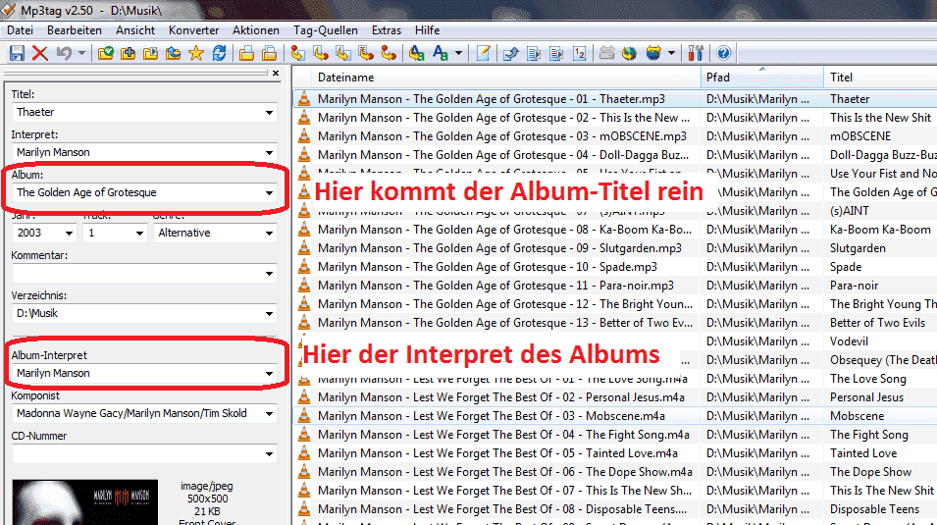
Task: Click the blue Refresh arrows icon
Action: coord(220,53)
